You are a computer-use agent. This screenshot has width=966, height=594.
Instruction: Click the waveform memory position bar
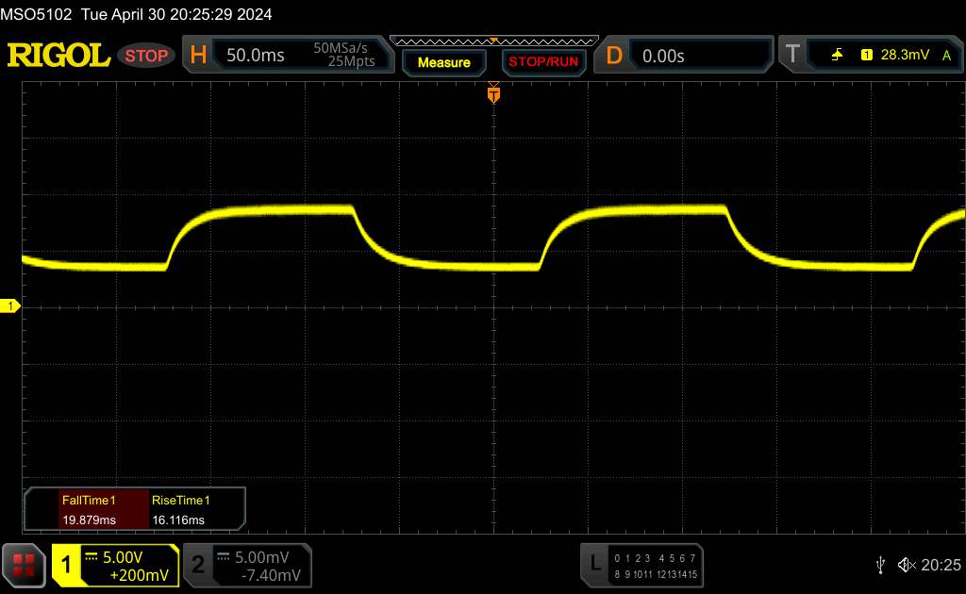pyautogui.click(x=493, y=41)
